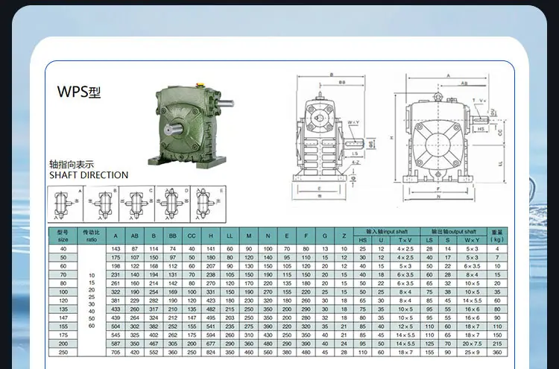Click the "H" column header in the table
This screenshot has height=369, width=559.
click(211, 236)
